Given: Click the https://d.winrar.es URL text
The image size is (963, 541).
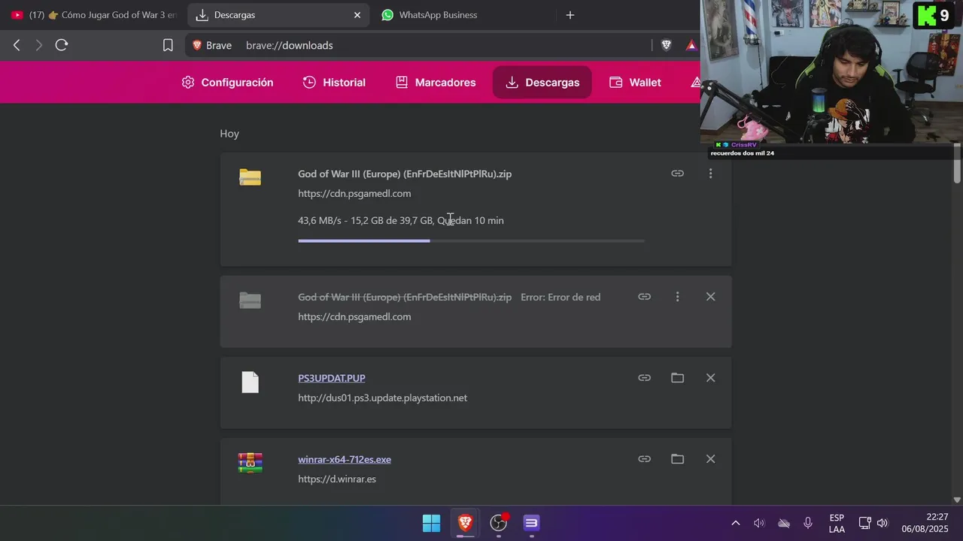Looking at the screenshot, I should pyautogui.click(x=337, y=479).
